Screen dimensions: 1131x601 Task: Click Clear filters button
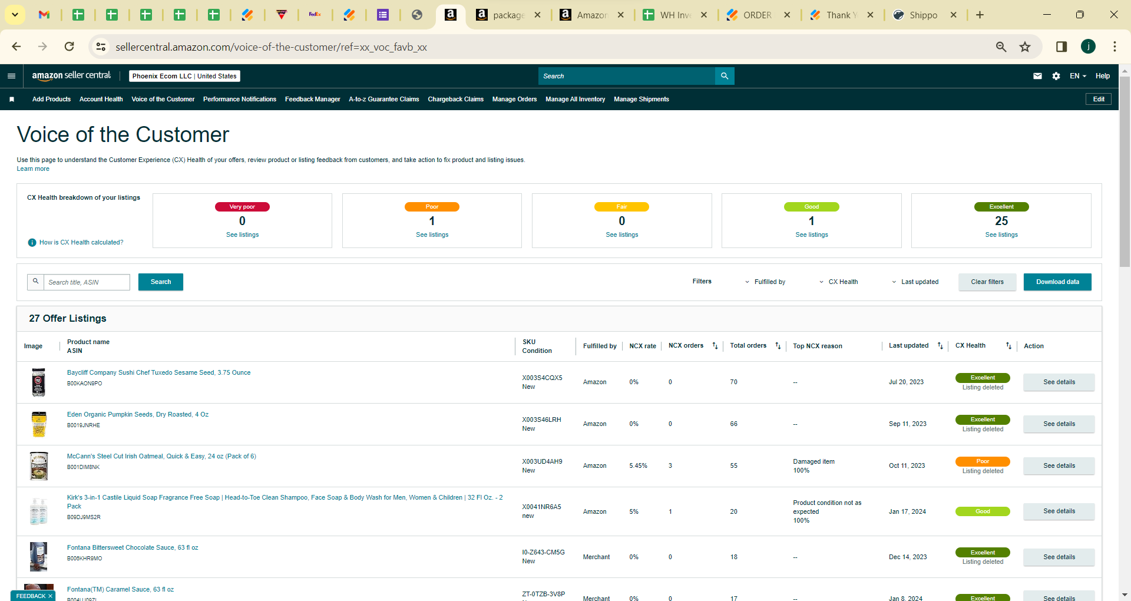[x=987, y=282]
